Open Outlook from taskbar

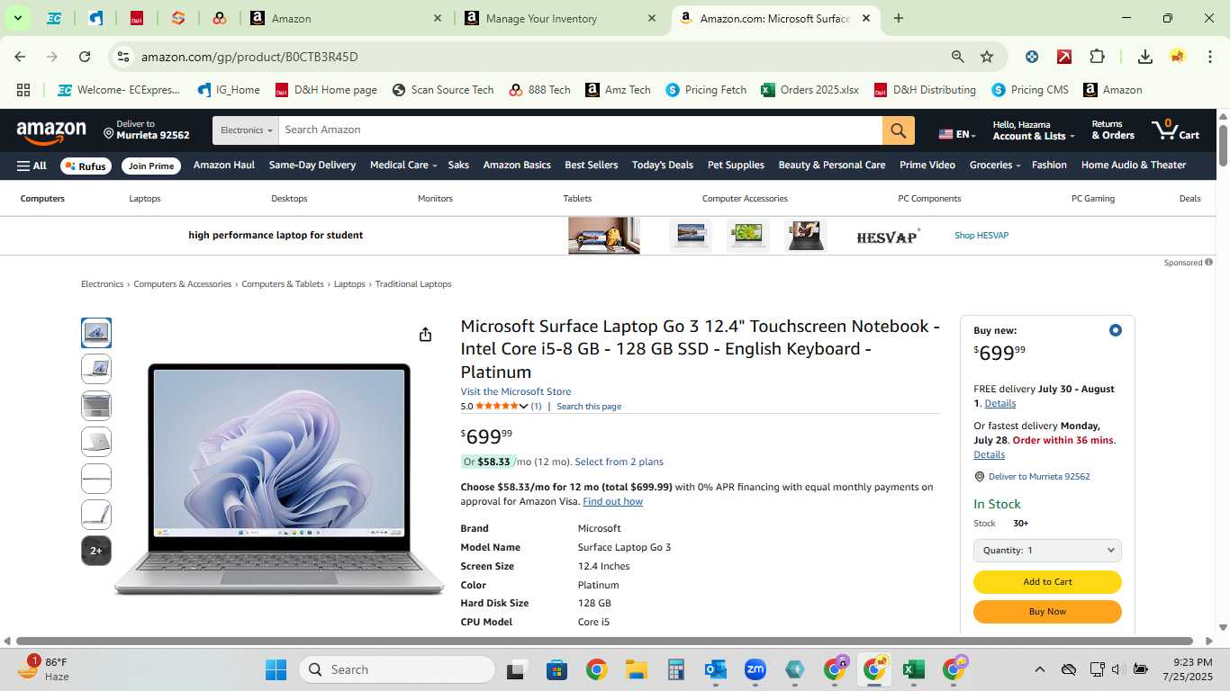tap(716, 669)
